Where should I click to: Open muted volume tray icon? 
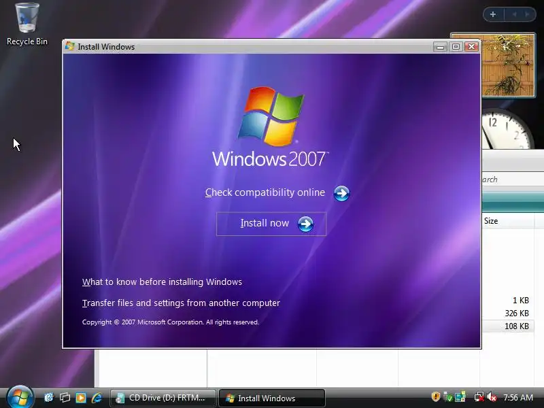pyautogui.click(x=491, y=396)
